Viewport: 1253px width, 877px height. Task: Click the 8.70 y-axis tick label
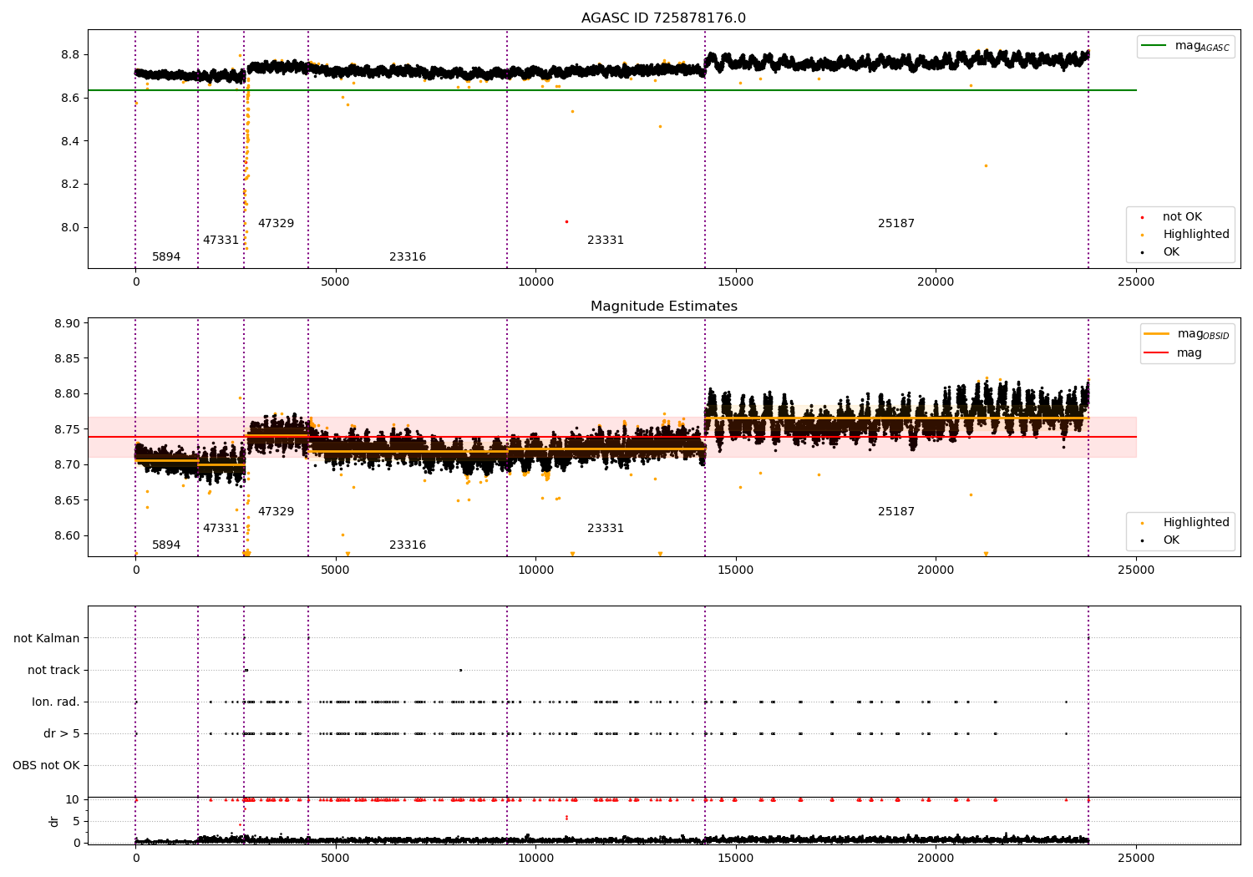[66, 465]
